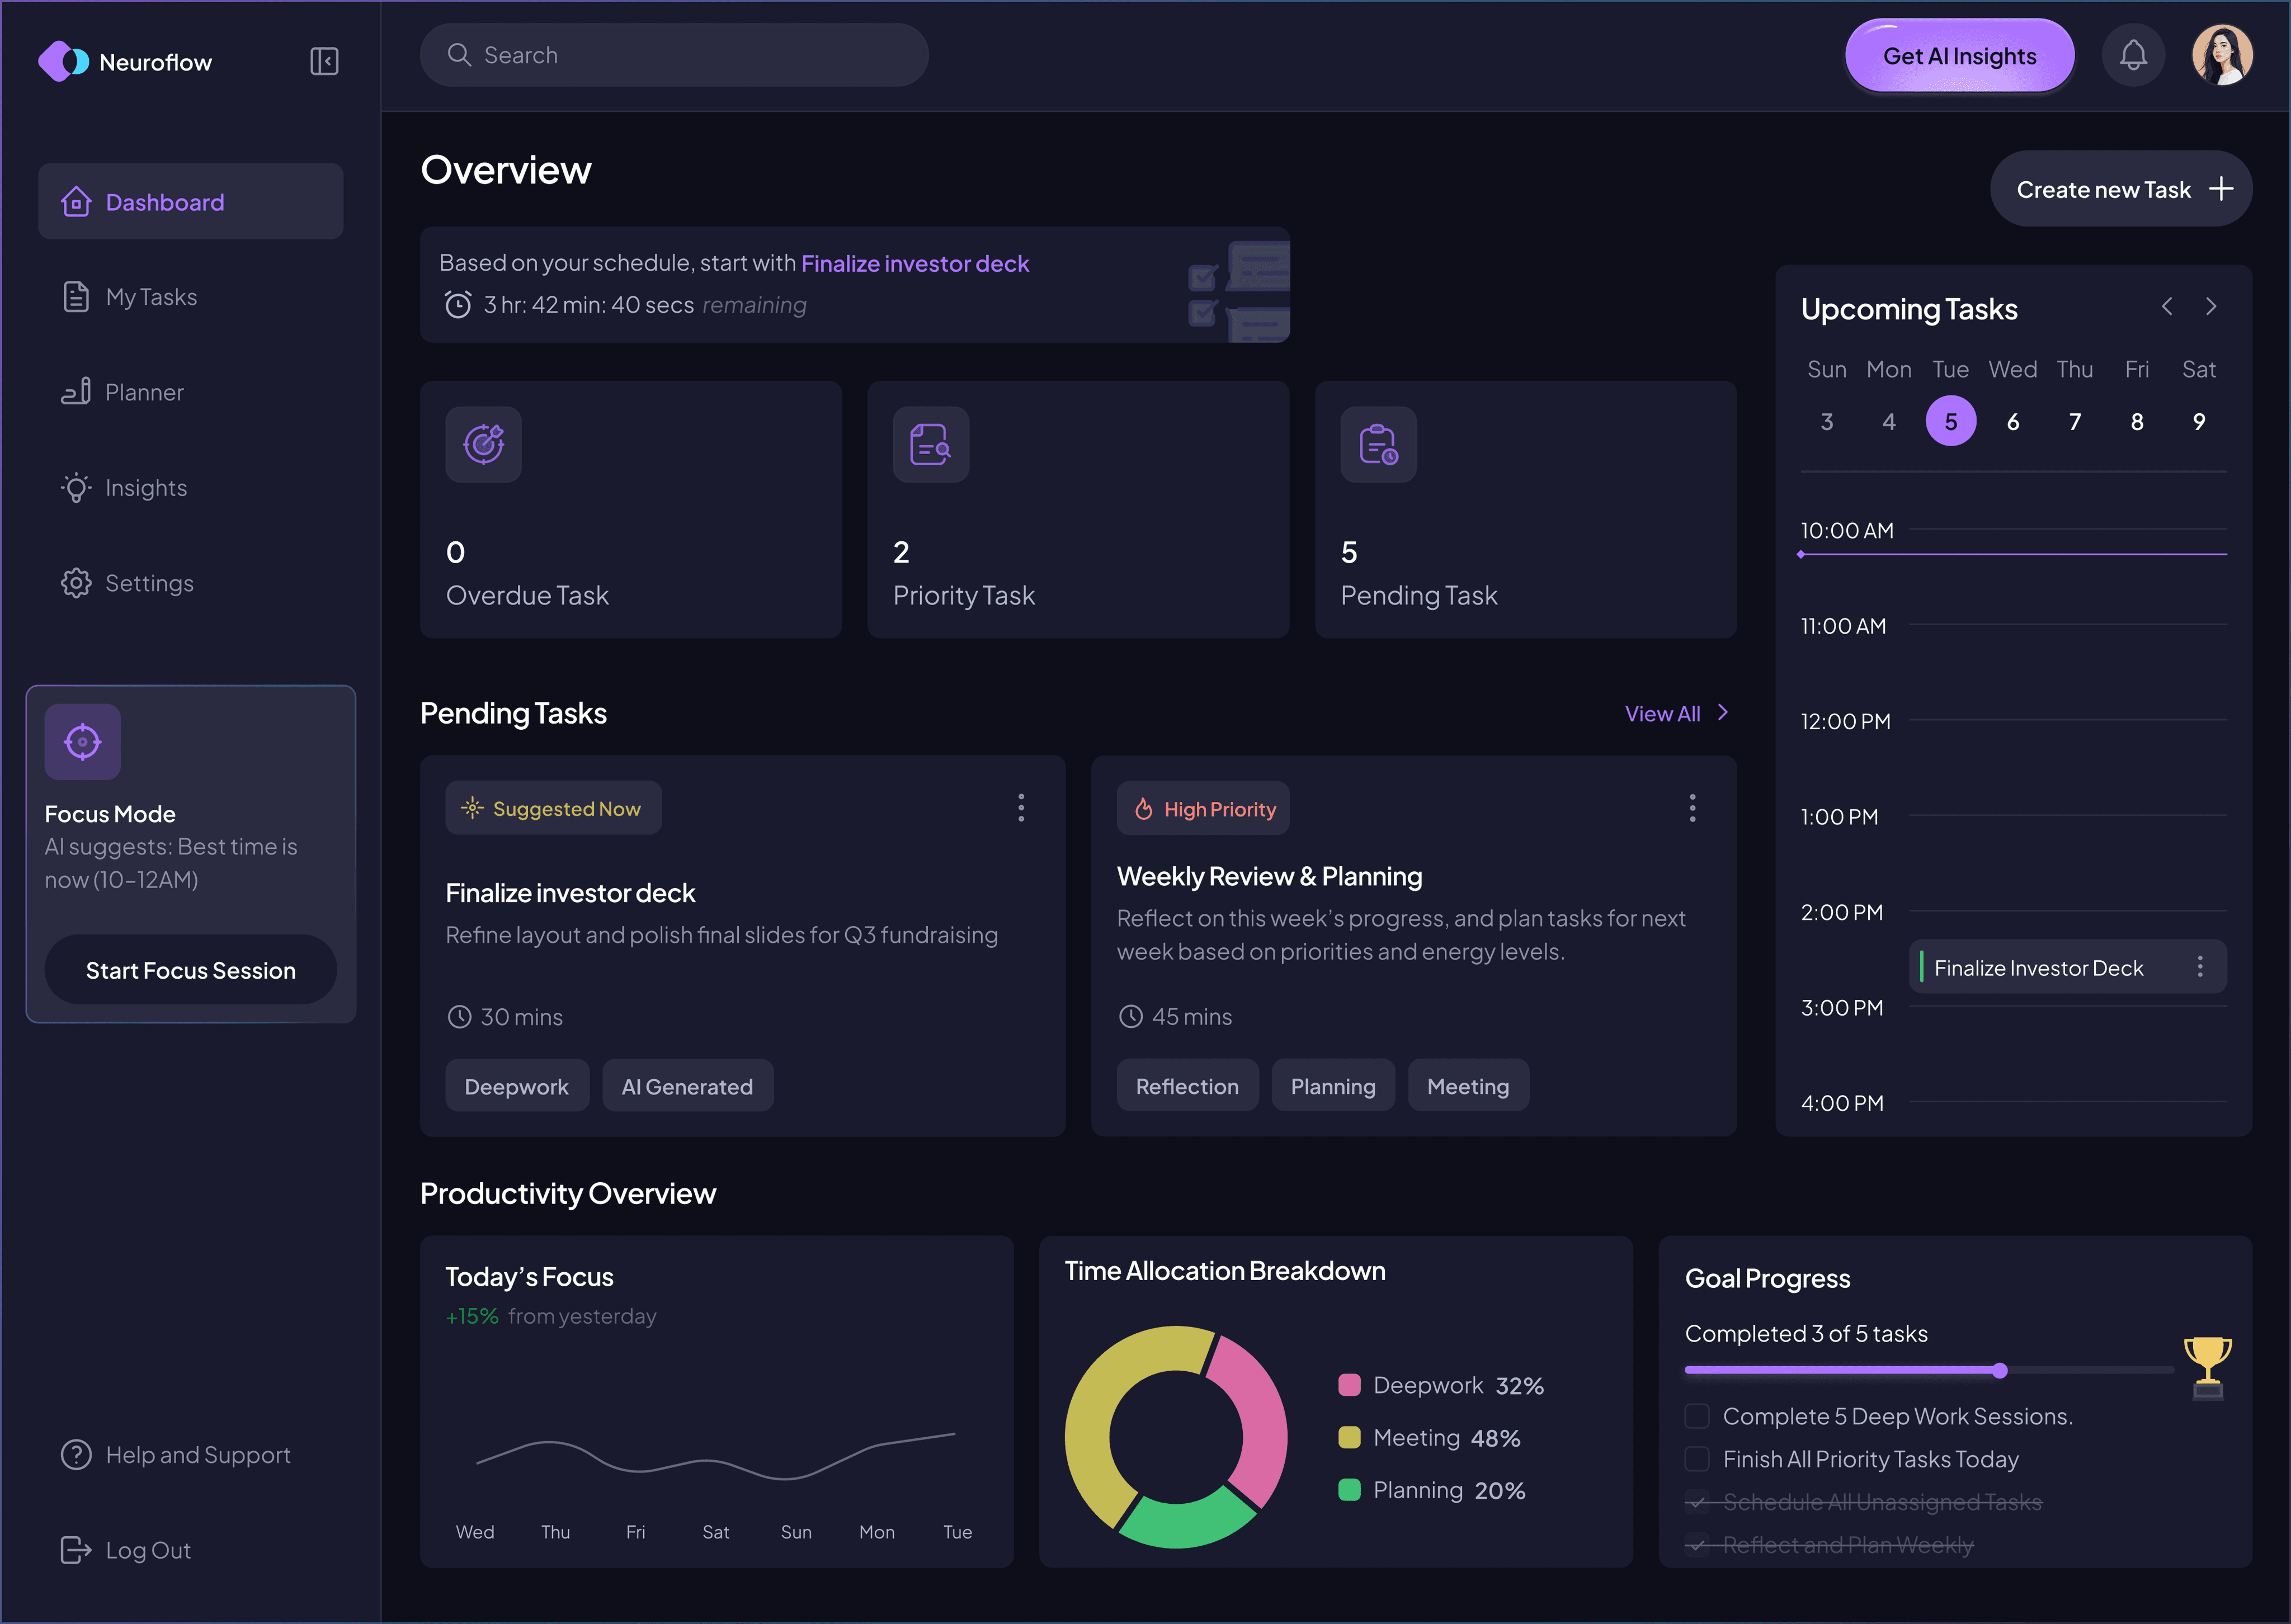Open options menu on Weekly Review card
This screenshot has width=2291, height=1624.
(1692, 808)
